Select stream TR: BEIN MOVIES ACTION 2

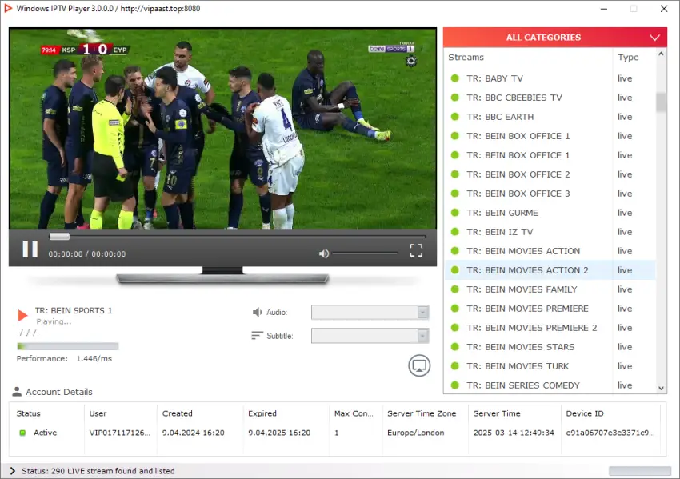click(550, 270)
